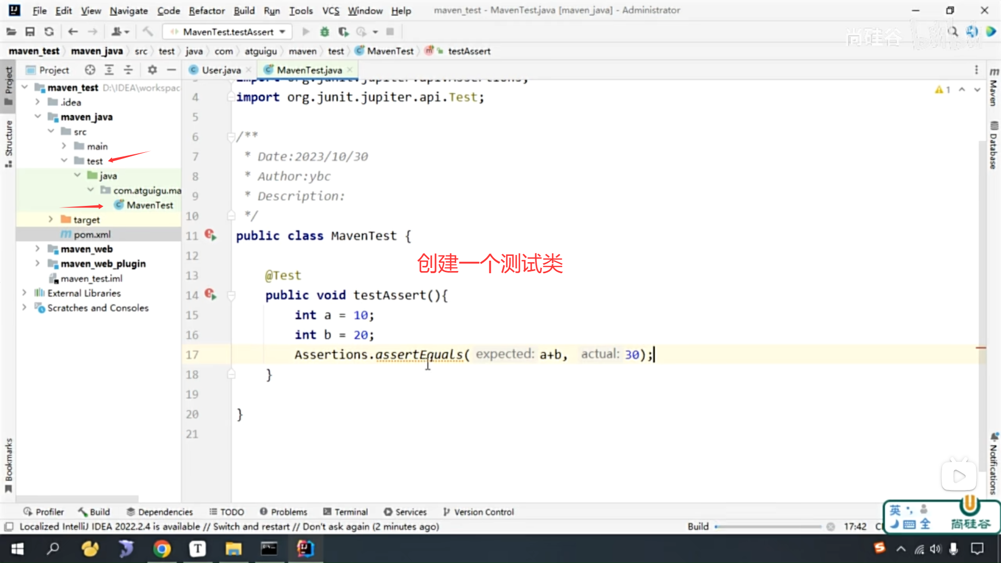
Task: Click the Build project hammer icon
Action: click(x=148, y=32)
